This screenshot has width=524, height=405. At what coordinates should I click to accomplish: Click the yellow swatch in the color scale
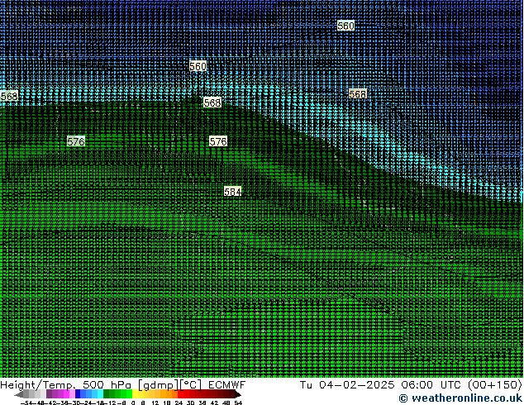click(x=135, y=394)
